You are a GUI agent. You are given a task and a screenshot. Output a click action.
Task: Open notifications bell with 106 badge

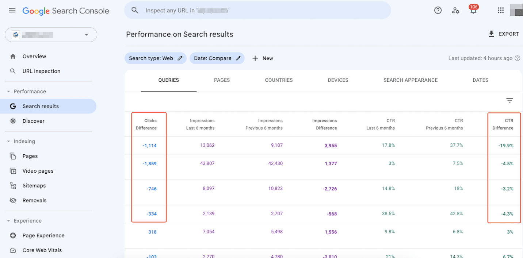[473, 9]
